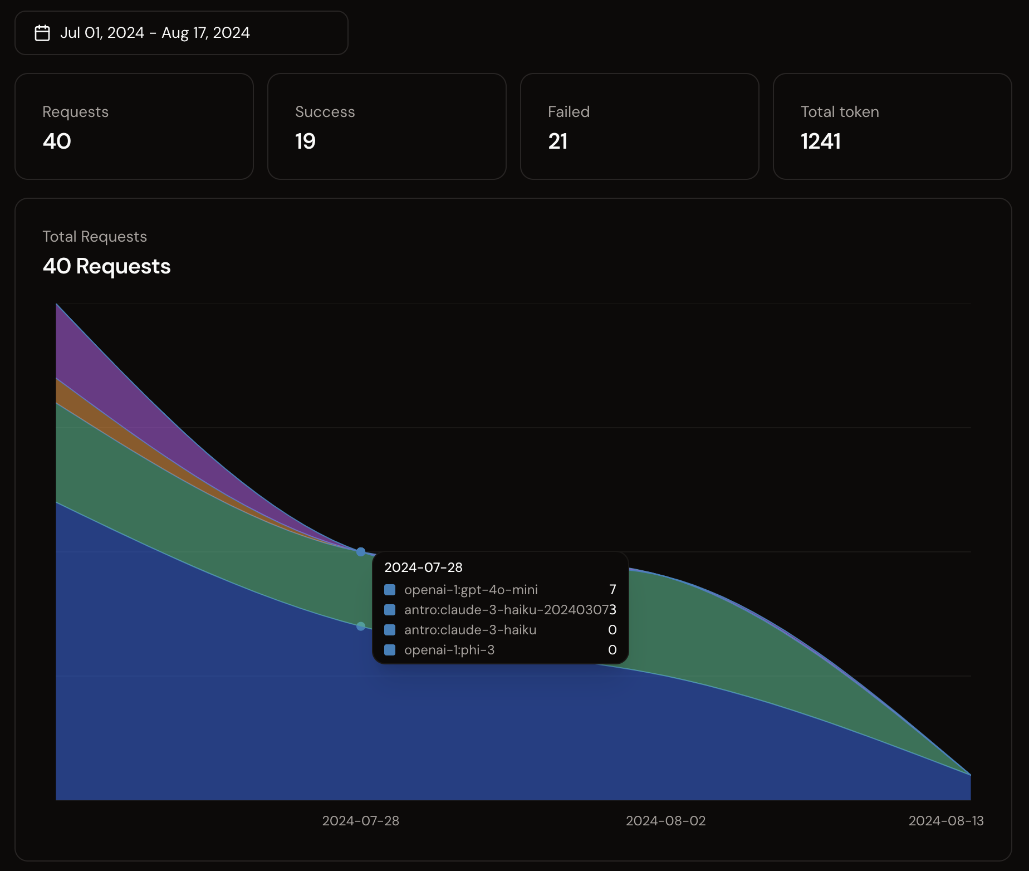Click the openai-1:gpt-4o-mini legend swatch
1029x871 pixels.
pyautogui.click(x=390, y=590)
